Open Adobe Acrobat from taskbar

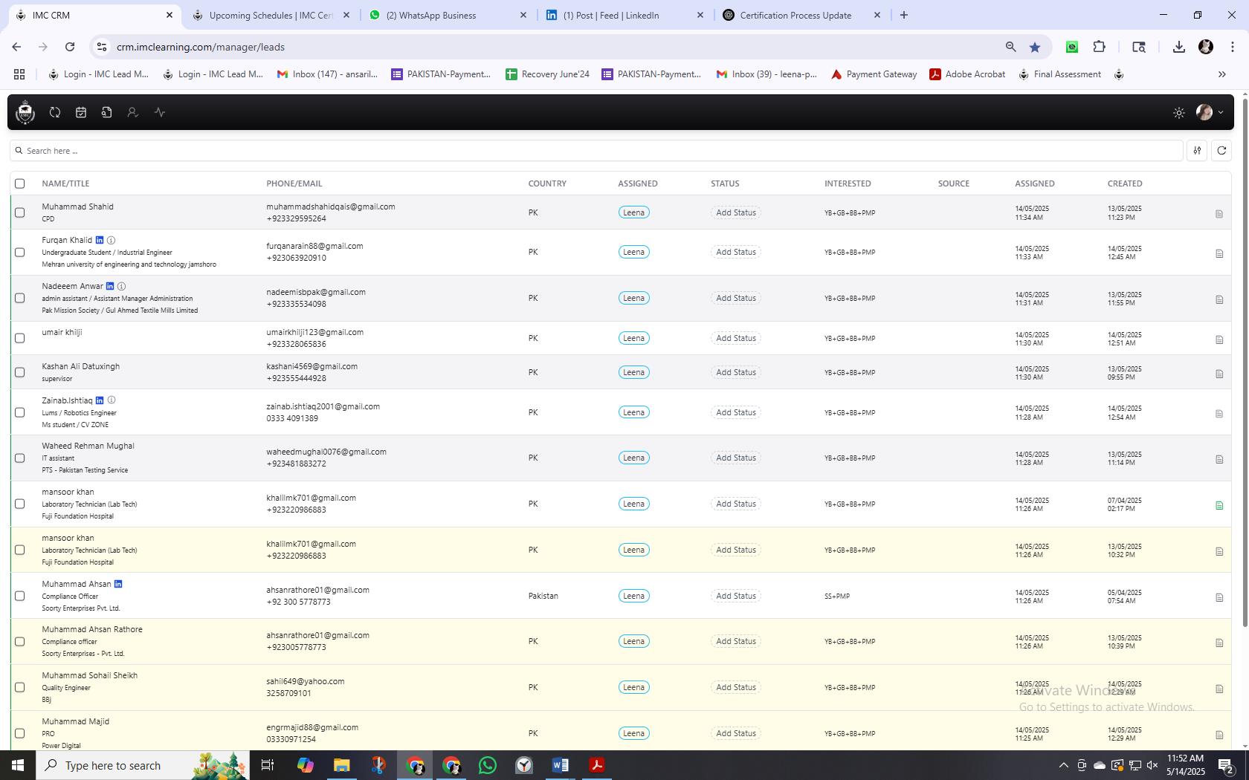[x=597, y=765]
